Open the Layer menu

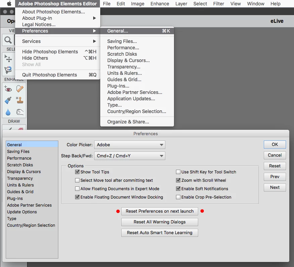coord(181,4)
